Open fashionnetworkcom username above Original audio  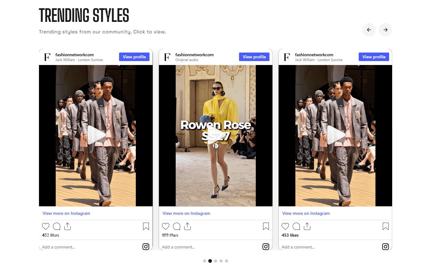[195, 55]
